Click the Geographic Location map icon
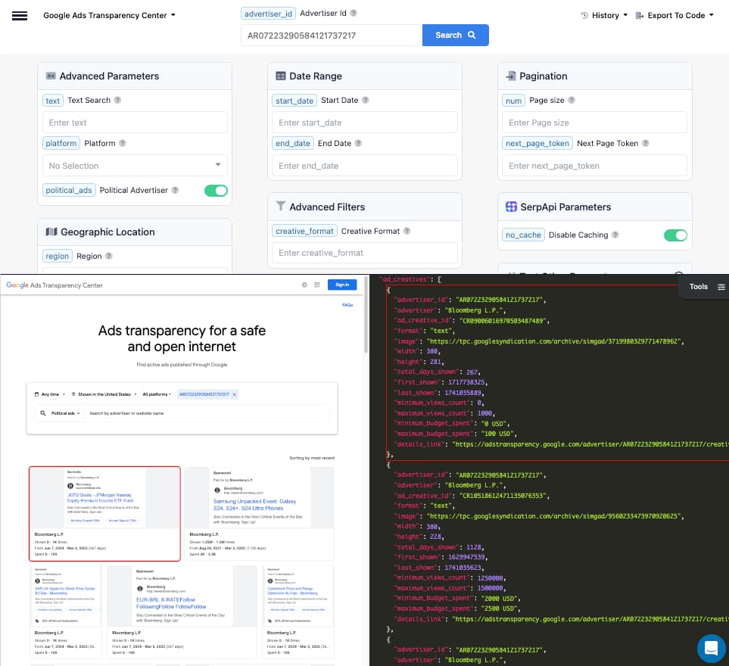 click(51, 232)
